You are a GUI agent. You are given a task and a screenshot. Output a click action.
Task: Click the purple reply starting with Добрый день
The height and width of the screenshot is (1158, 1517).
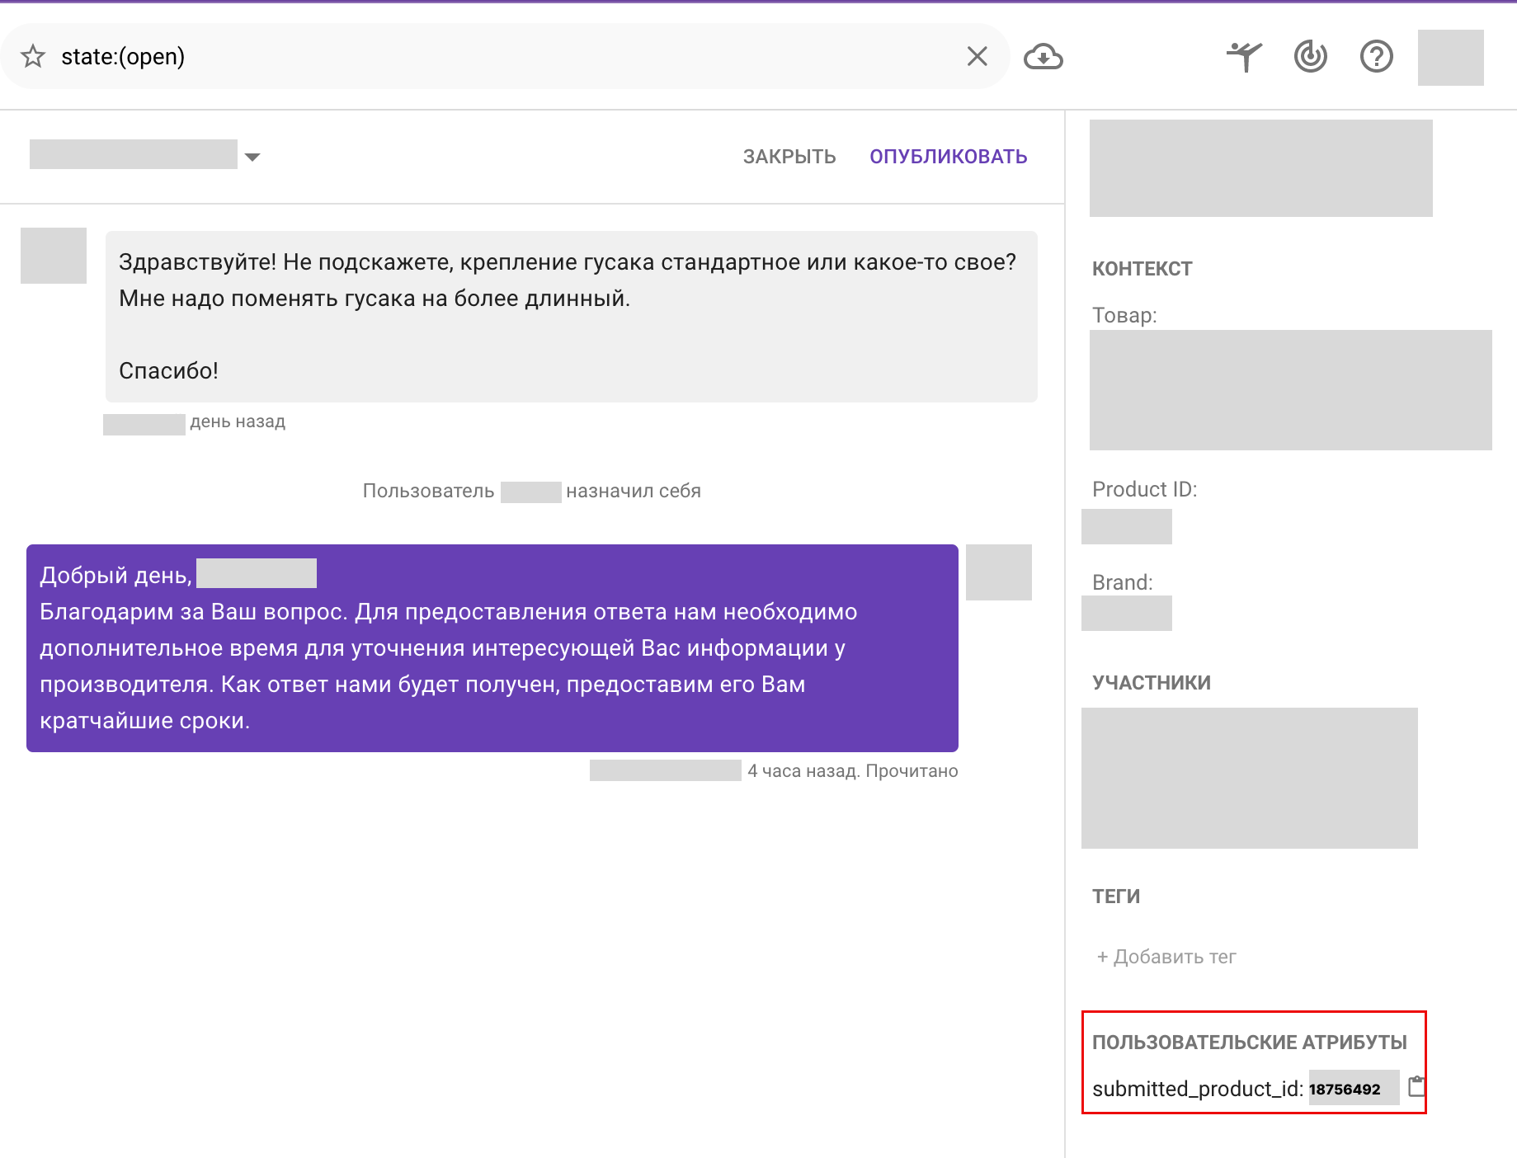point(492,648)
